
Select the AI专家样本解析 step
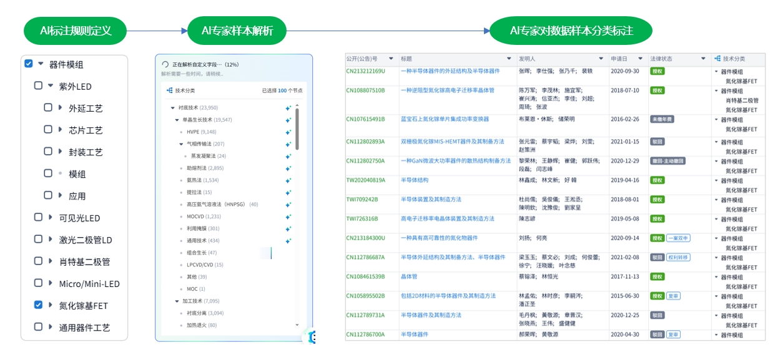tap(237, 31)
